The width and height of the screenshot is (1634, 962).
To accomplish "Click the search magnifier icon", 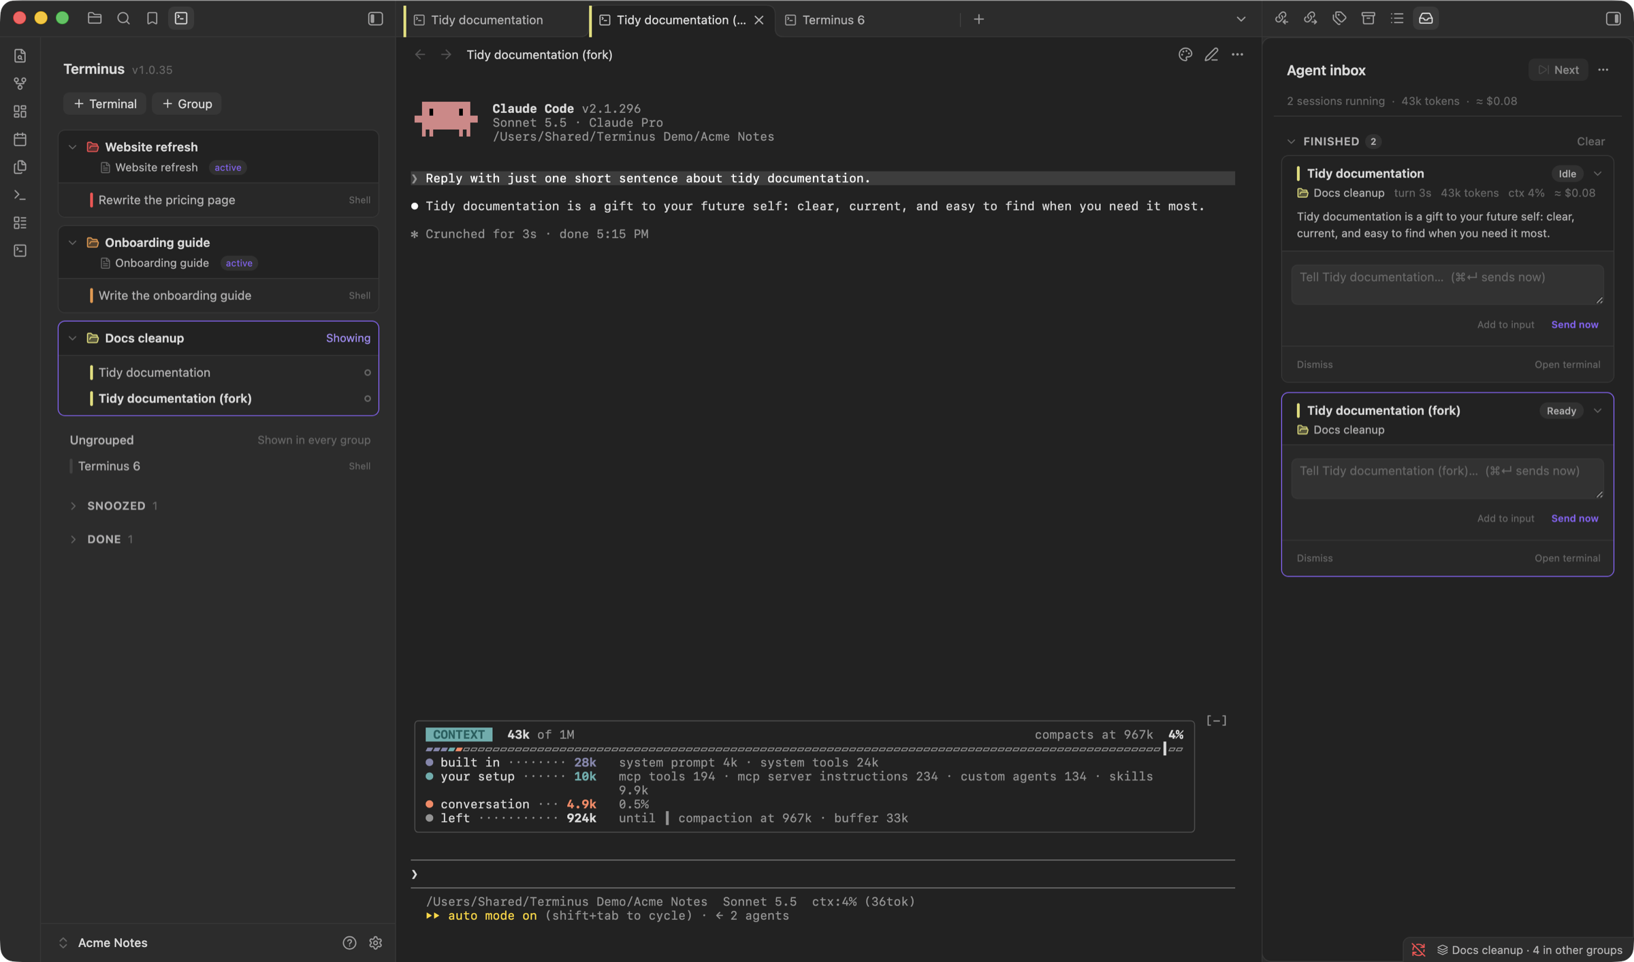I will coord(123,18).
